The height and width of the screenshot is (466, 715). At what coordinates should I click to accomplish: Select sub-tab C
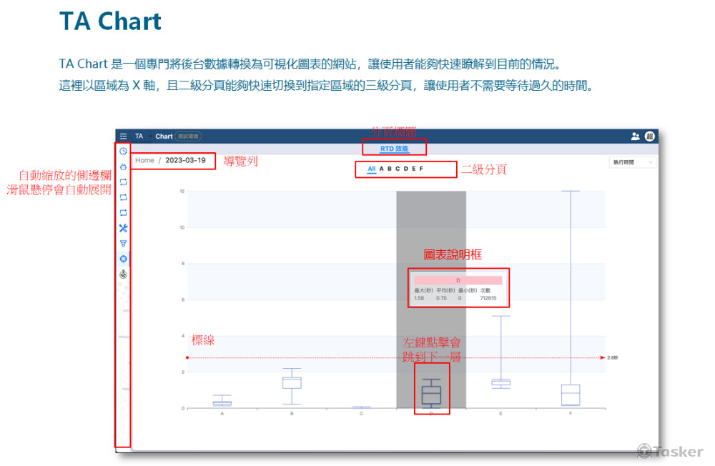(398, 169)
